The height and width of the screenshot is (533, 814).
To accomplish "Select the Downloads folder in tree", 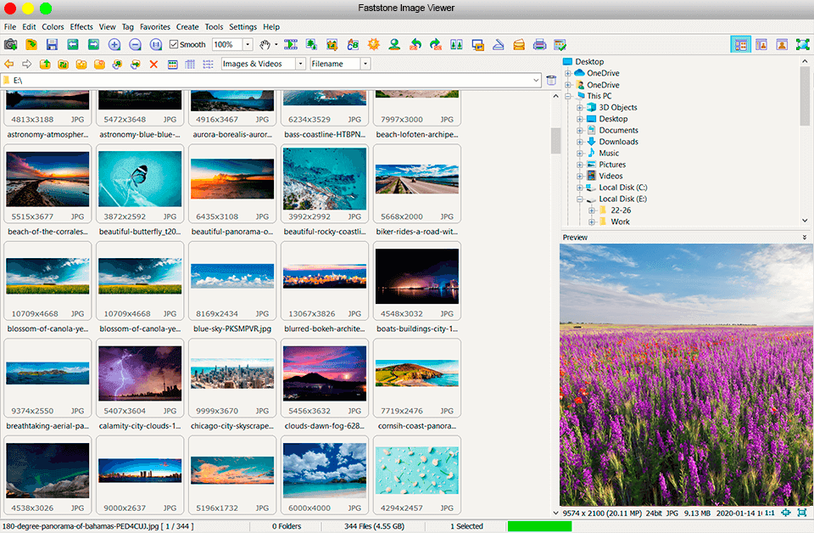I will 618,142.
